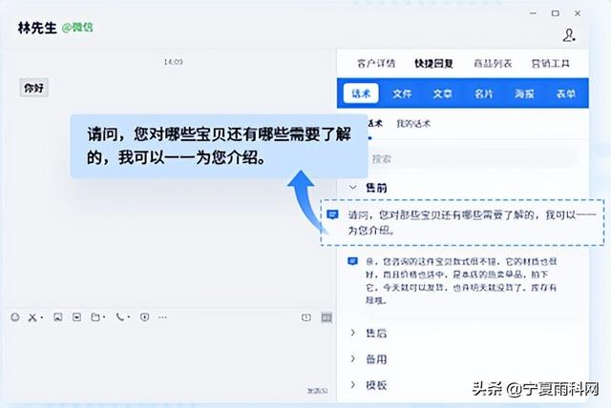Click the user profile icon at top right
The width and height of the screenshot is (611, 408).
coord(570,35)
